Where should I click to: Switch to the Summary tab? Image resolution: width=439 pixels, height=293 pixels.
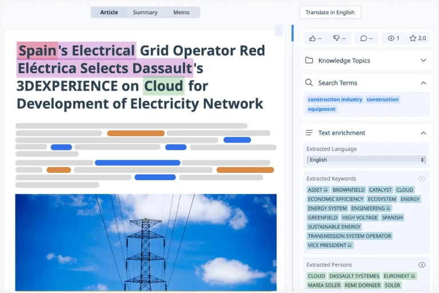click(145, 13)
